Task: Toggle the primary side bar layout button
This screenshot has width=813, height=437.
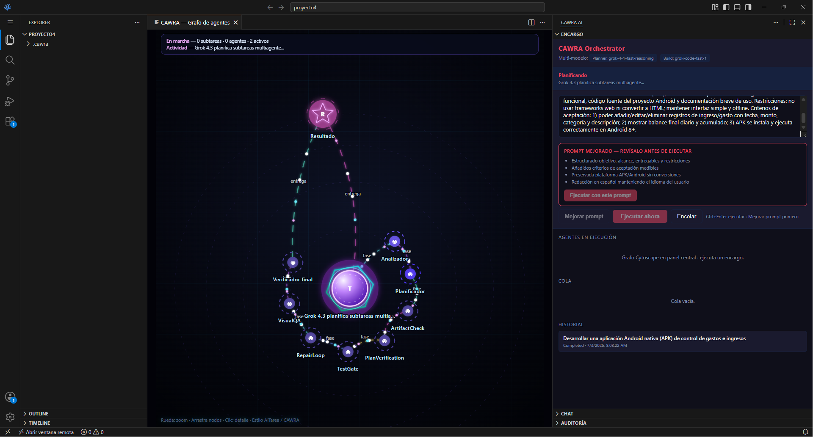Action: 726,7
